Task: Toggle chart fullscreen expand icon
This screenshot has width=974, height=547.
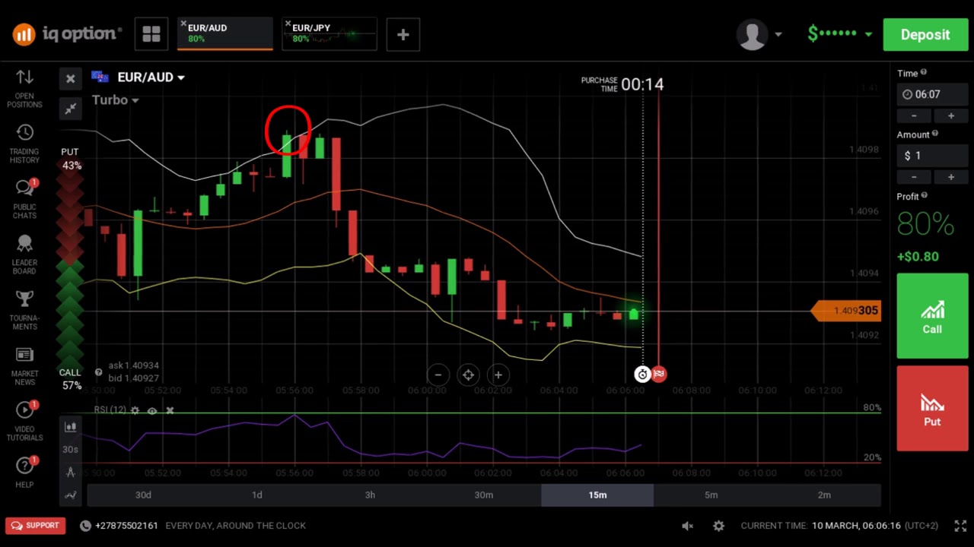Action: pyautogui.click(x=71, y=109)
